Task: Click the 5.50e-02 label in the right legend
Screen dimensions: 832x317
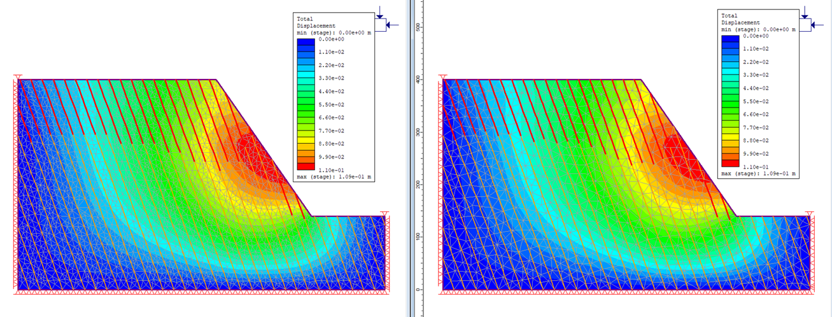Action: (755, 101)
